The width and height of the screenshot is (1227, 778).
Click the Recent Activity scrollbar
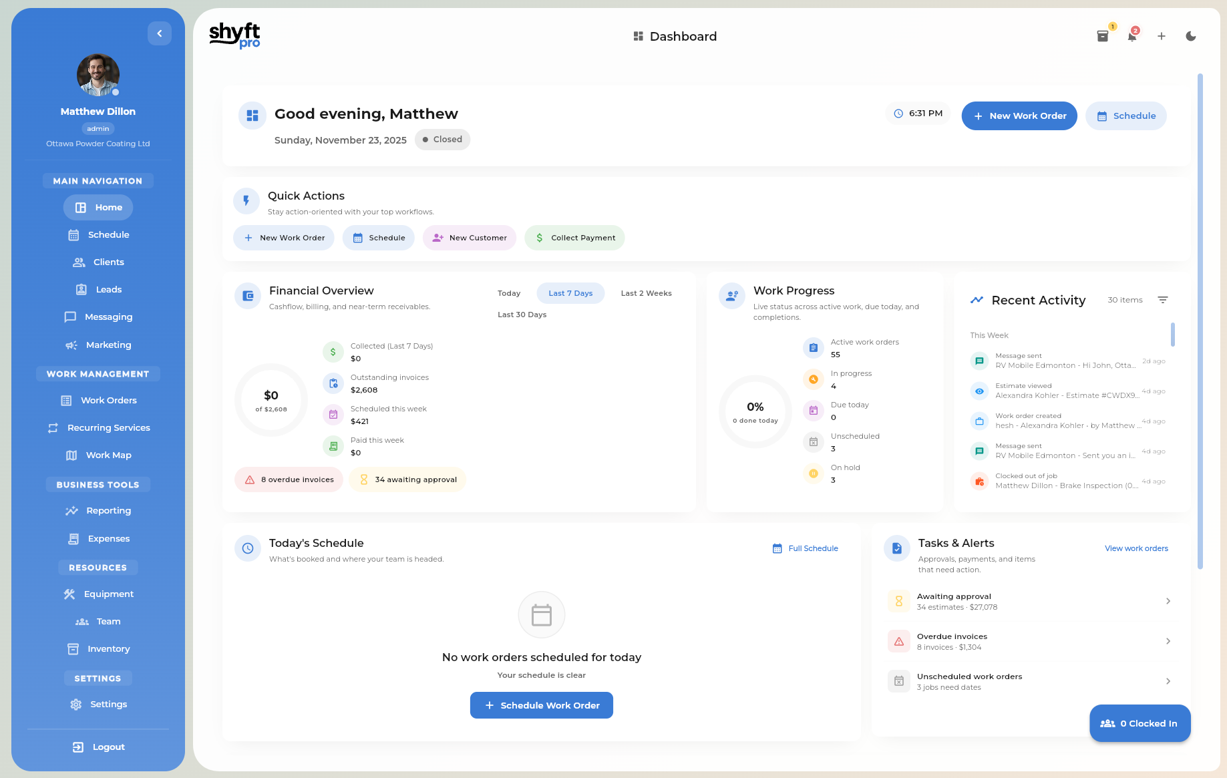coord(1173,335)
